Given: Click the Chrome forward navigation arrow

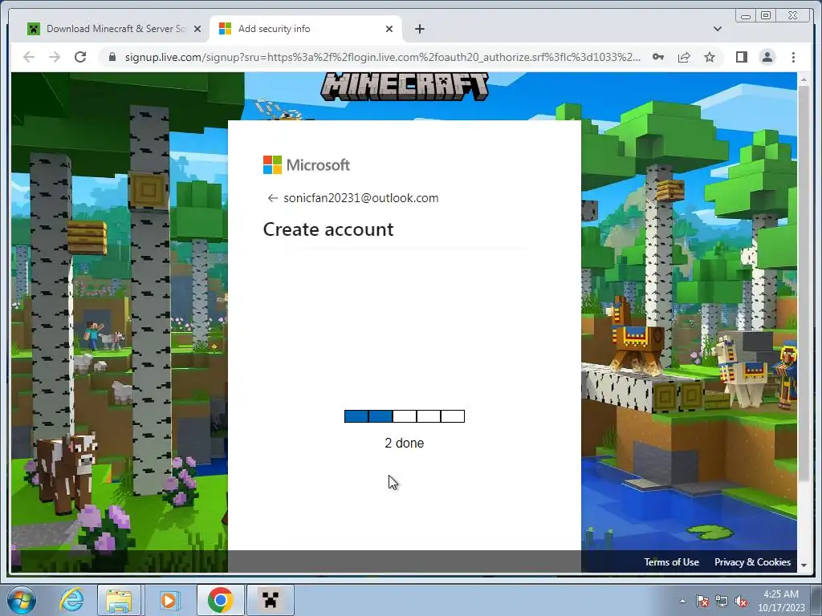Looking at the screenshot, I should coord(55,57).
